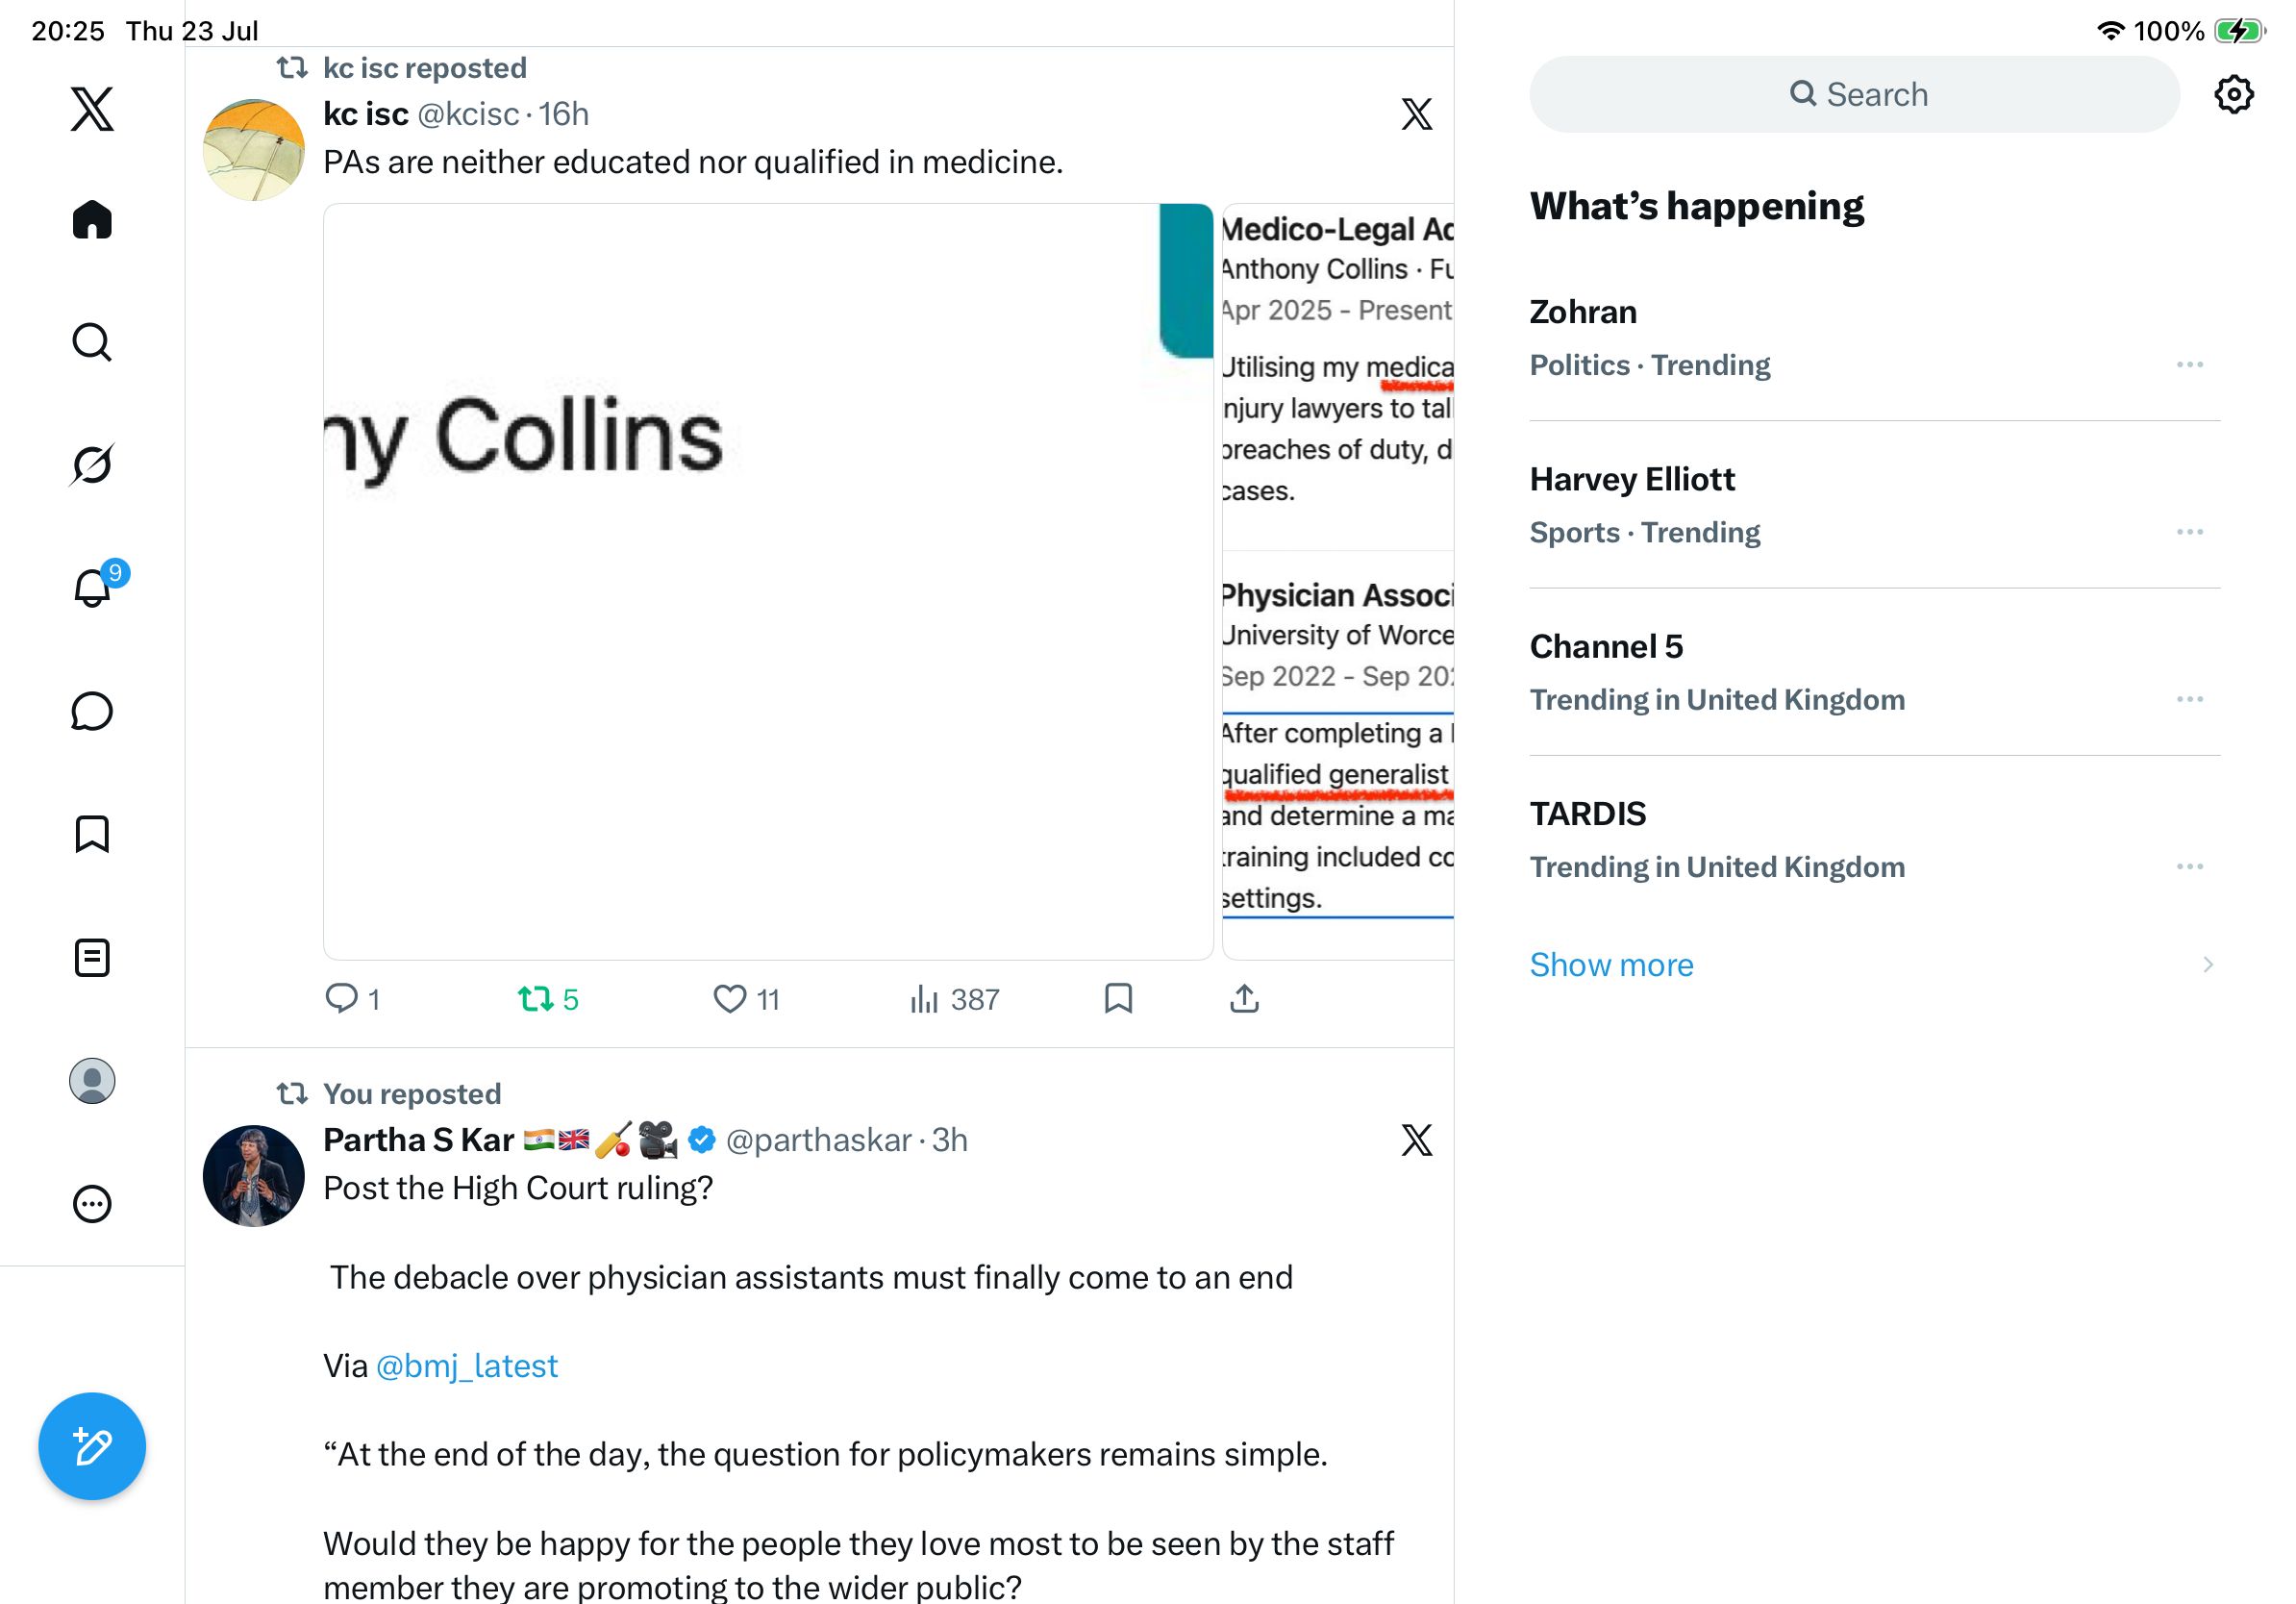Viewport: 2296px width, 1604px height.
Task: Open the Messages chat bubble icon
Action: tap(92, 711)
